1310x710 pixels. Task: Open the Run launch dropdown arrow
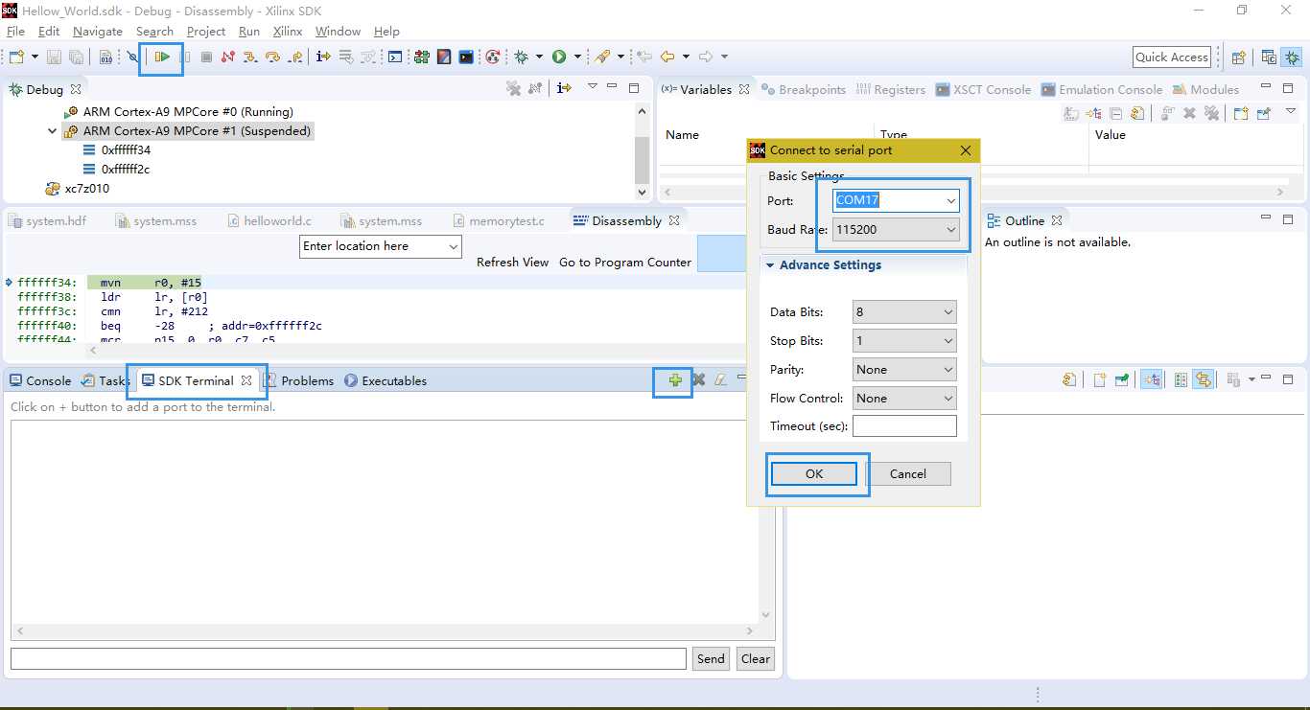point(577,57)
